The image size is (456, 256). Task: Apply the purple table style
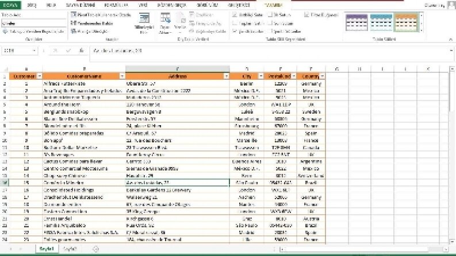(x=357, y=22)
